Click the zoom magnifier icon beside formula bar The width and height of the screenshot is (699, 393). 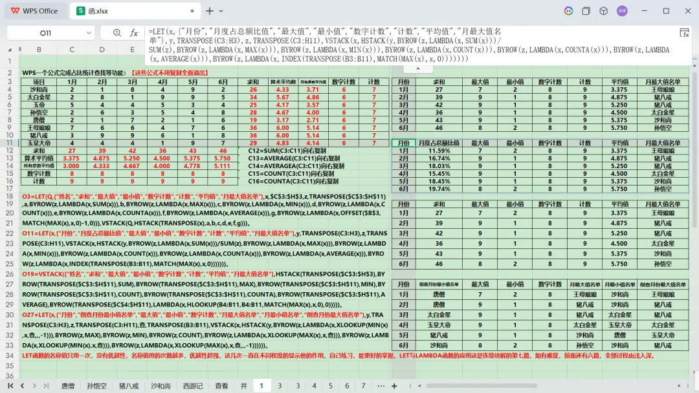pos(116,33)
